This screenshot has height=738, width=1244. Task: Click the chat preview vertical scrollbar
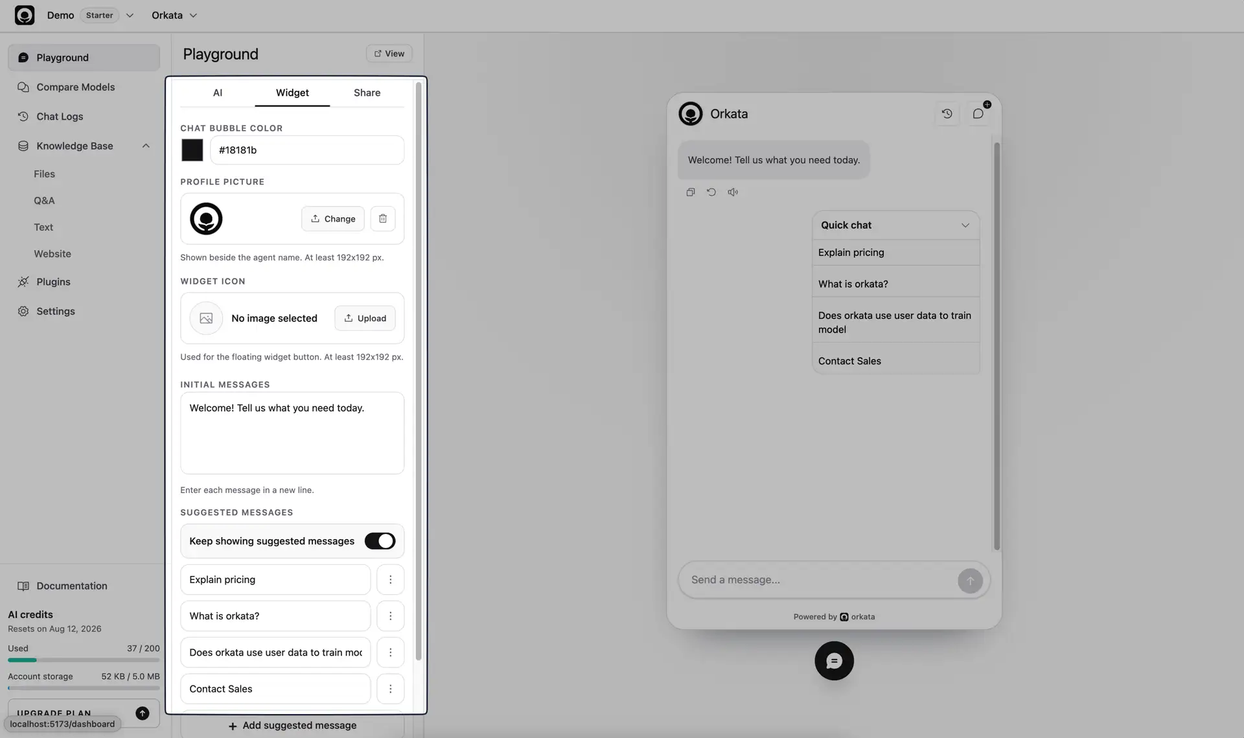[996, 347]
